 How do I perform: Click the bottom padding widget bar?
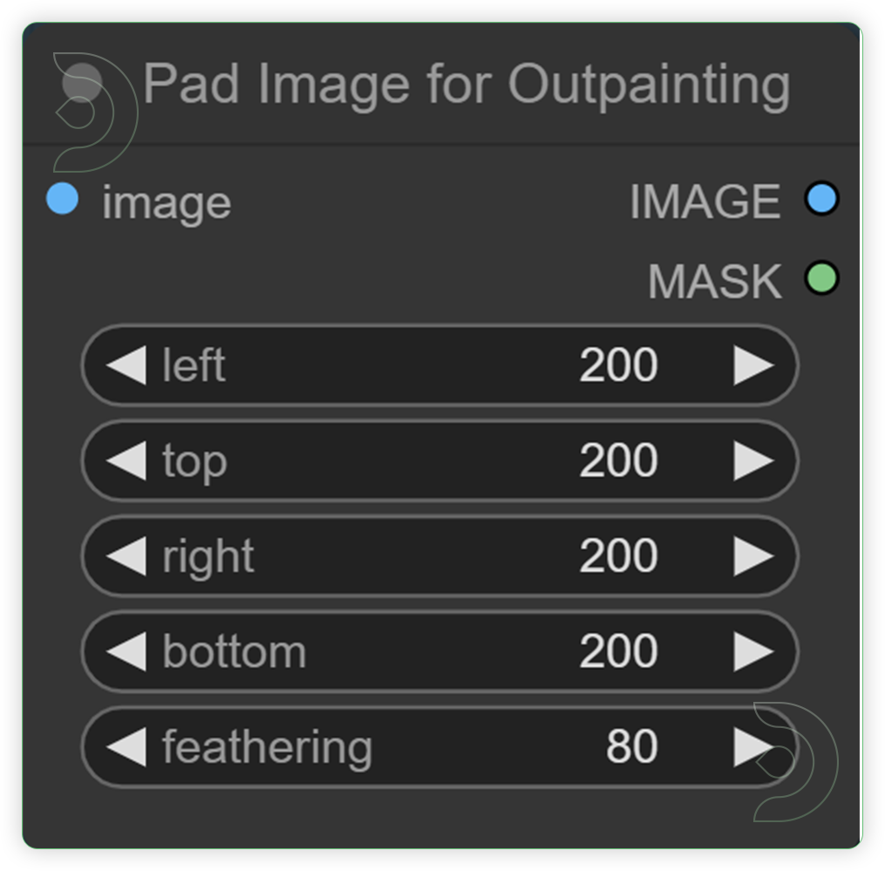coord(439,651)
